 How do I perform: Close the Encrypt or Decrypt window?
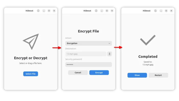click(54, 11)
